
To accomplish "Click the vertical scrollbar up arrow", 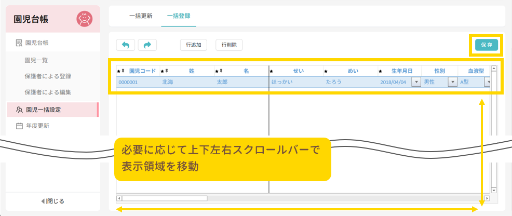I will pyautogui.click(x=494, y=68).
